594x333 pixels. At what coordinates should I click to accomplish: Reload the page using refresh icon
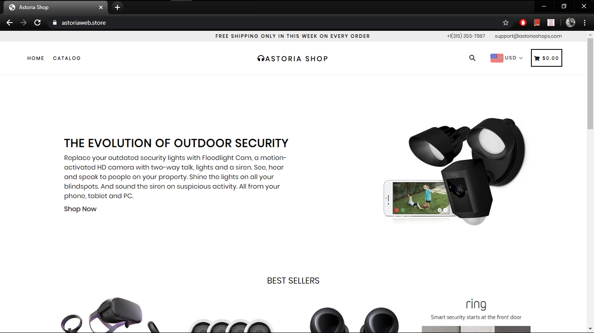37,23
